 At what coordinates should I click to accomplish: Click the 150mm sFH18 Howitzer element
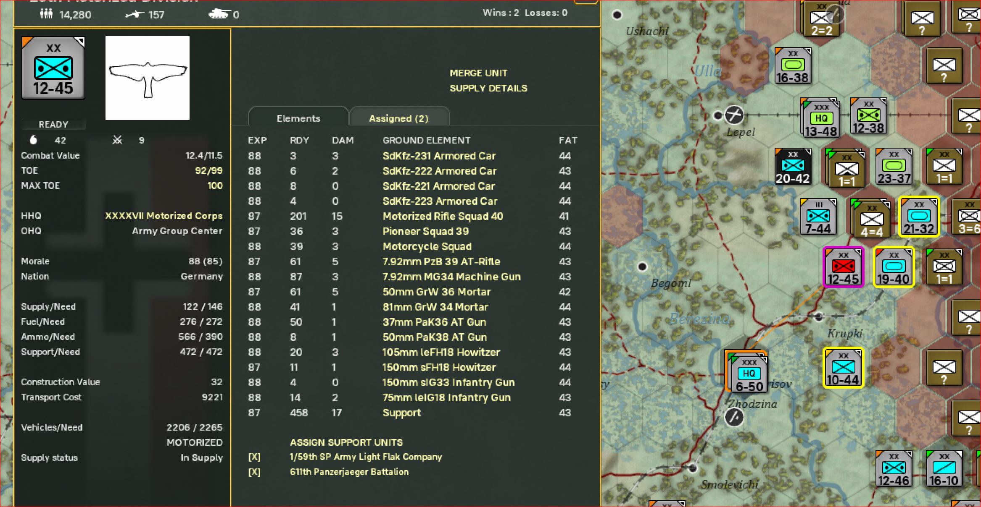pyautogui.click(x=439, y=367)
